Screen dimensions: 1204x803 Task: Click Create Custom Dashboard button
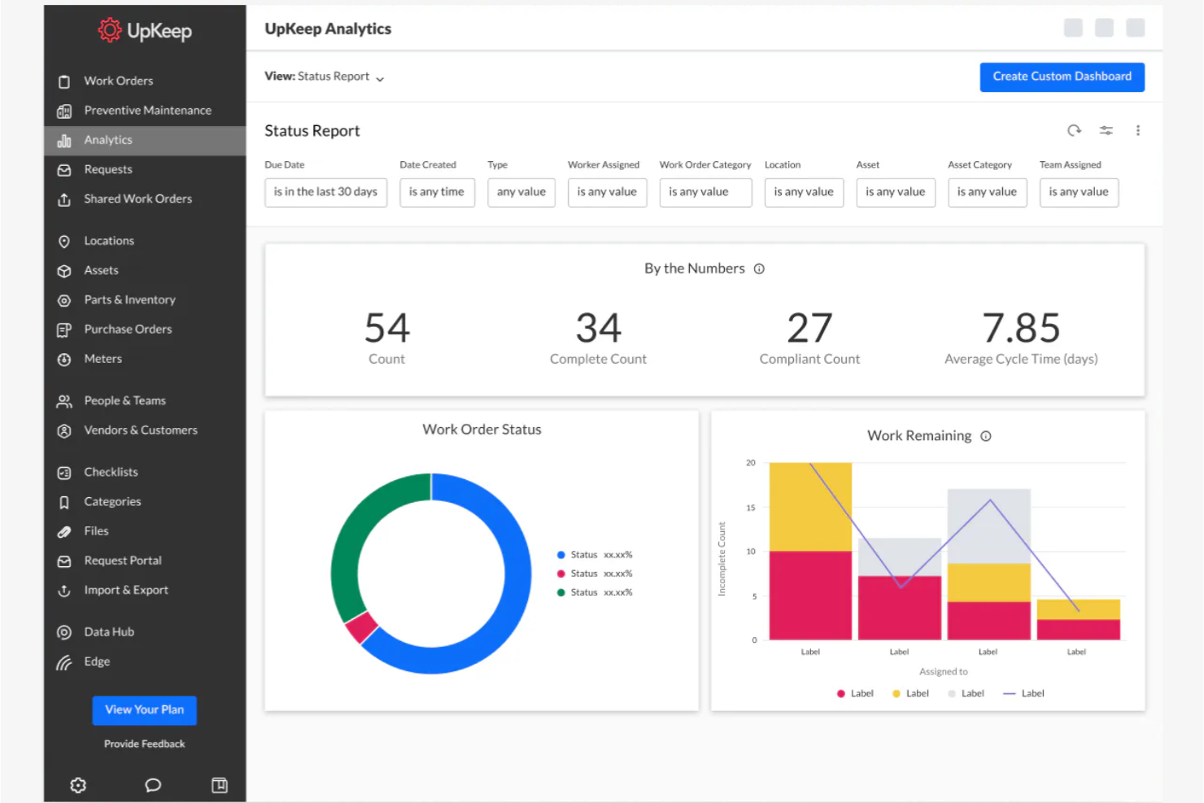tap(1062, 76)
